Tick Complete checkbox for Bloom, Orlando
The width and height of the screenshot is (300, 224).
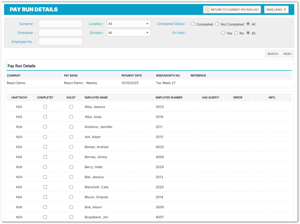click(45, 197)
